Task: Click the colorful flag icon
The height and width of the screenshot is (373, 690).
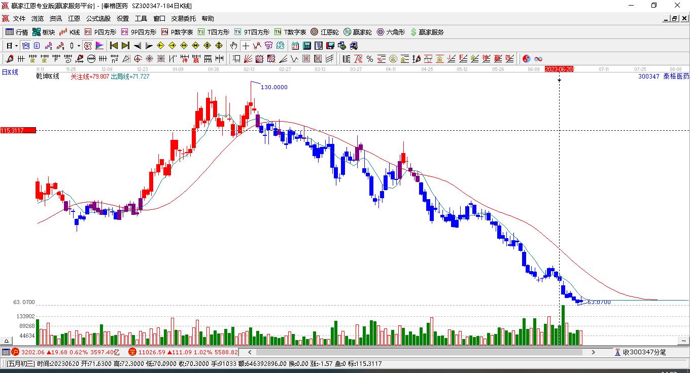Action: (x=99, y=46)
